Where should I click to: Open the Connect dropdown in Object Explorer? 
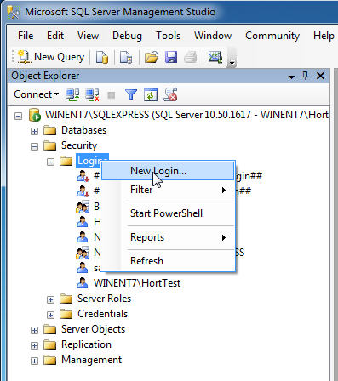pos(37,94)
